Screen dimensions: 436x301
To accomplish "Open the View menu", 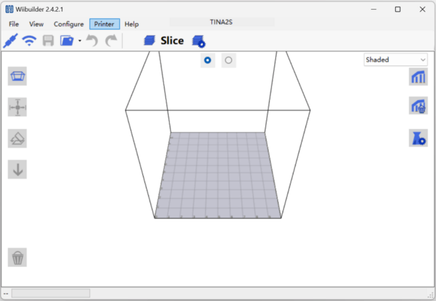I will [36, 25].
